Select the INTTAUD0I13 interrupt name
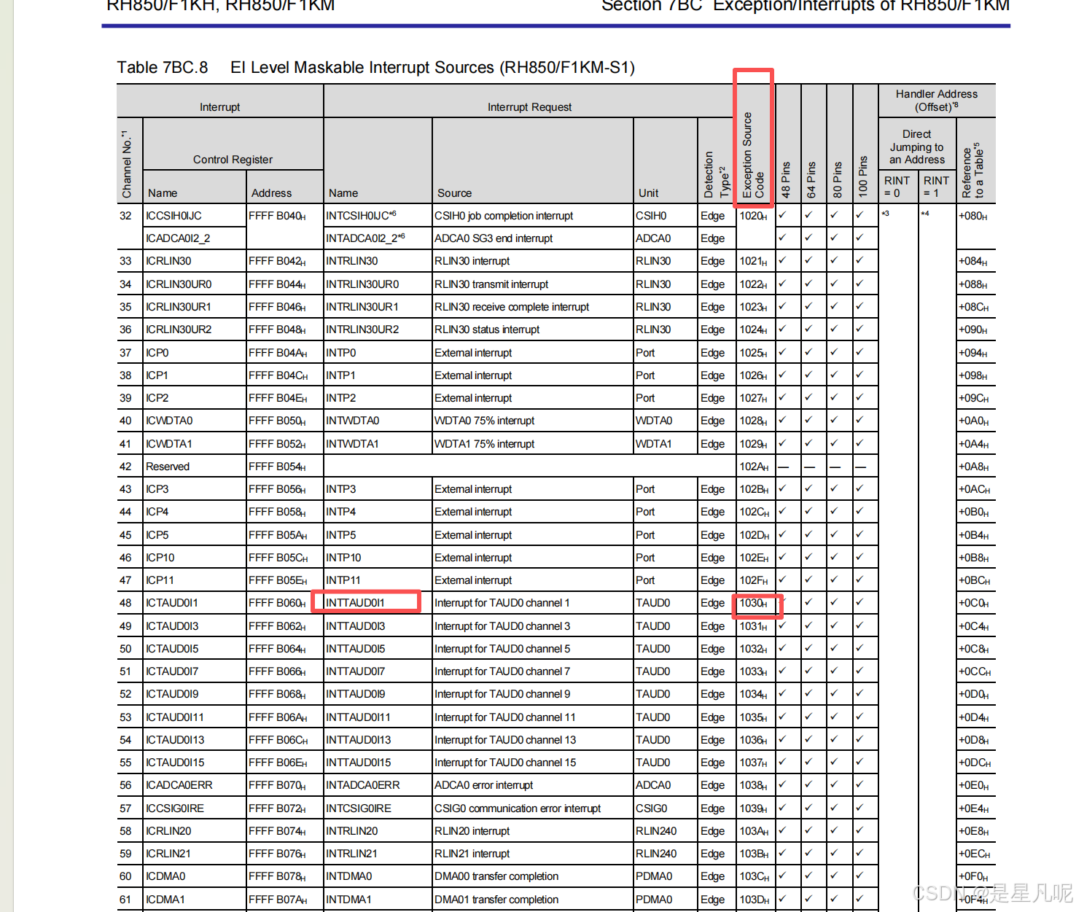 pos(359,740)
